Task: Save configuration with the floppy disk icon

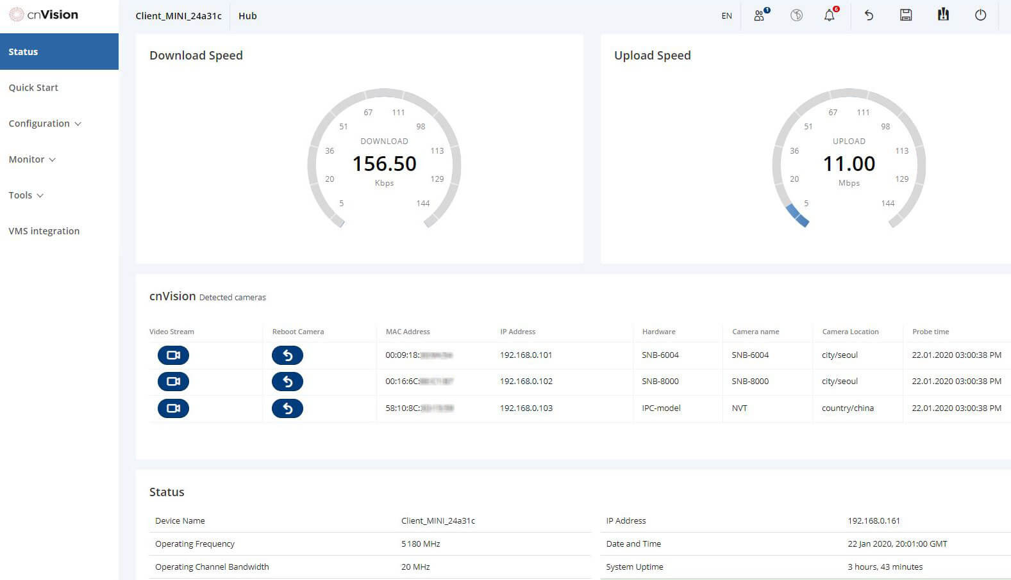Action: click(x=905, y=15)
